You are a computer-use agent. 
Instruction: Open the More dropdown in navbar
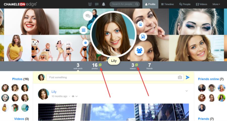click(216, 4)
